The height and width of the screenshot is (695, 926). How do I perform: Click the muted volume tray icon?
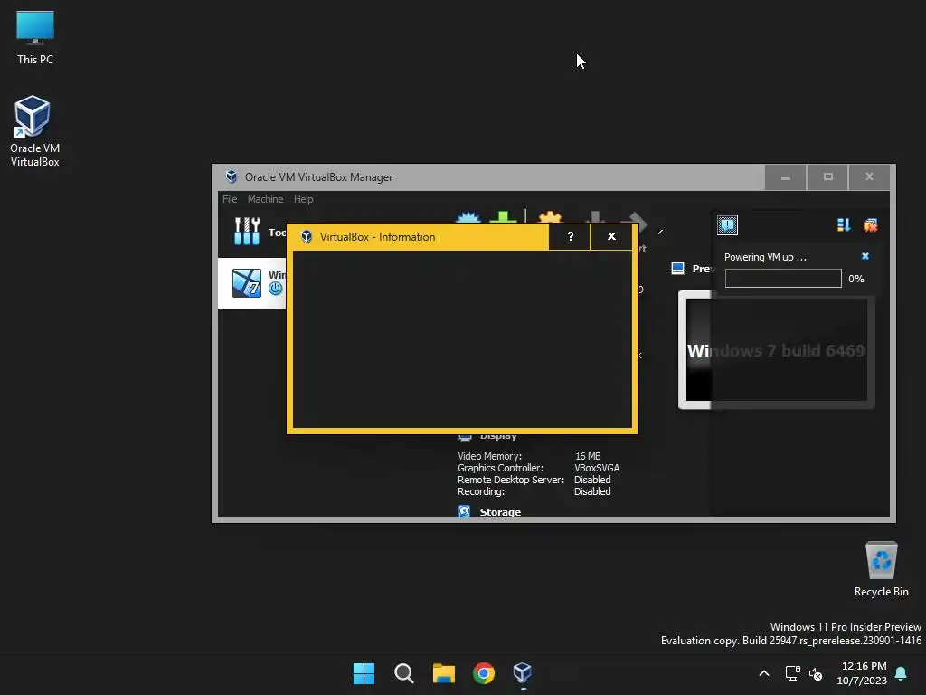tap(816, 673)
